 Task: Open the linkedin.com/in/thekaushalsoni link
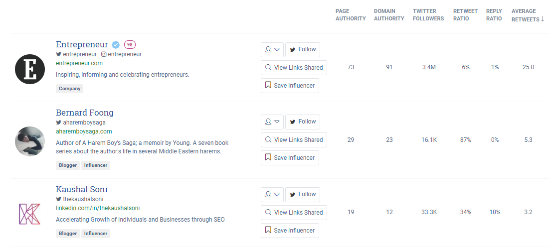pyautogui.click(x=98, y=208)
